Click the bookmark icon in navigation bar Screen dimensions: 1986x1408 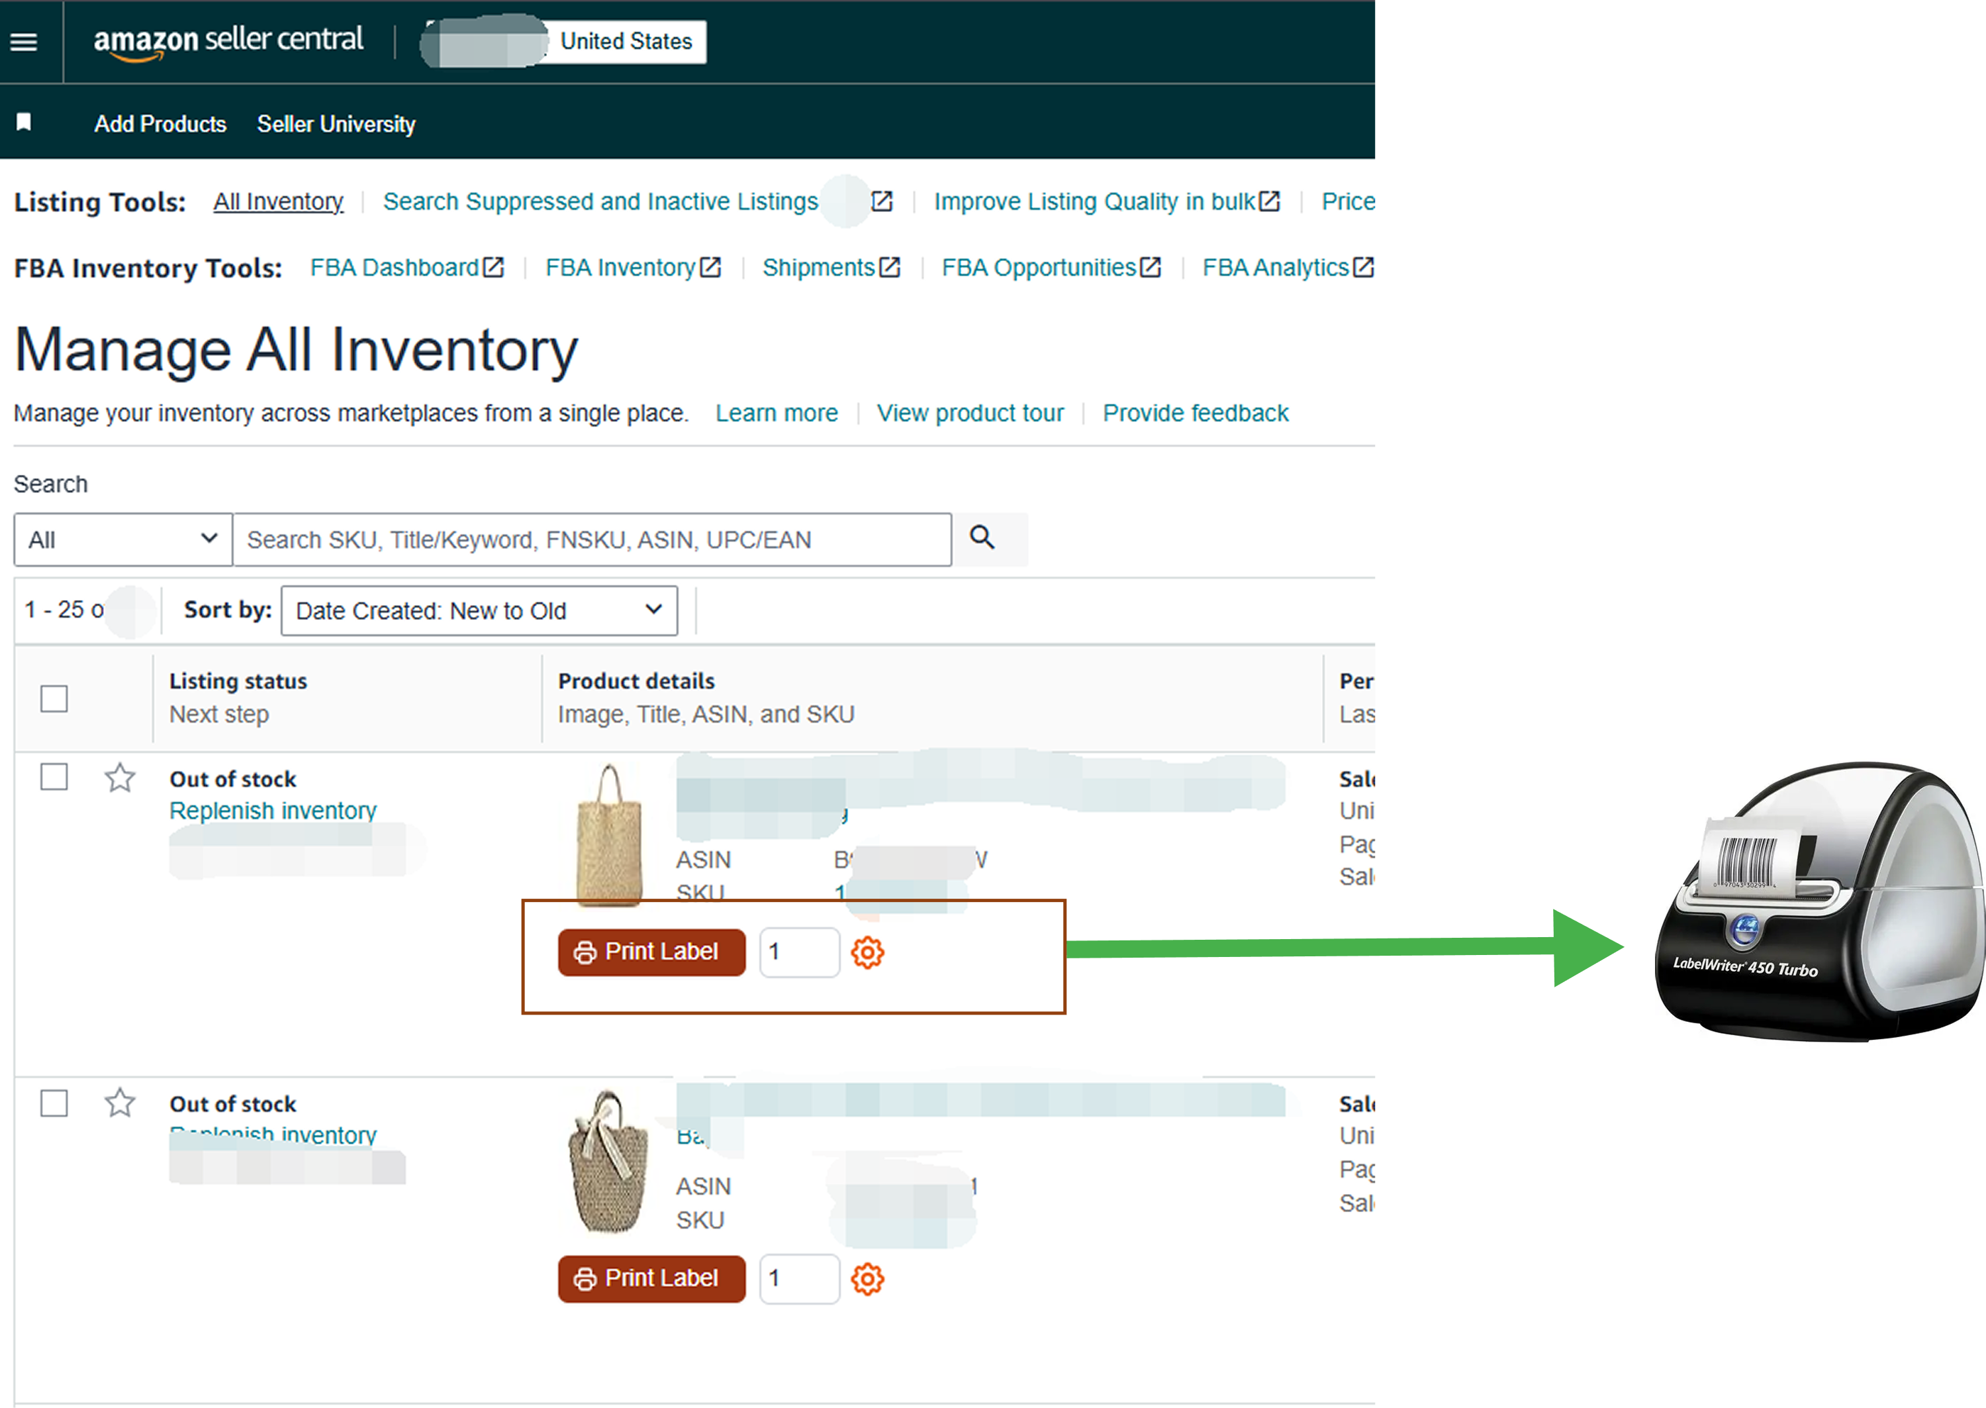(24, 123)
